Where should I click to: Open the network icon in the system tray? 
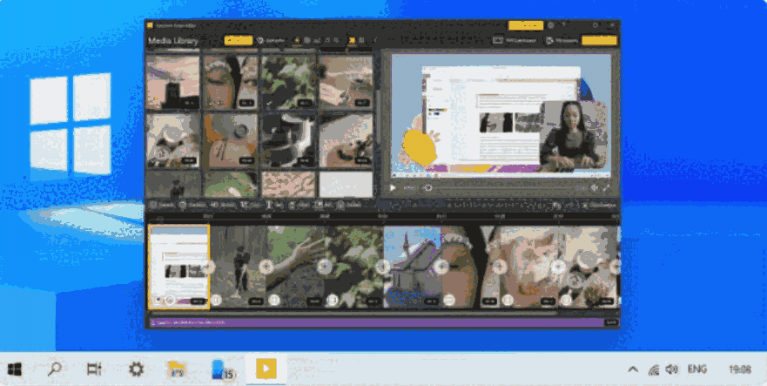pyautogui.click(x=653, y=369)
